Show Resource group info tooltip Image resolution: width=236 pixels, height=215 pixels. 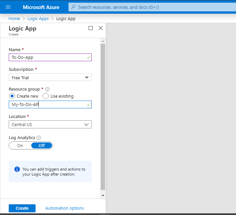[x=47, y=89]
